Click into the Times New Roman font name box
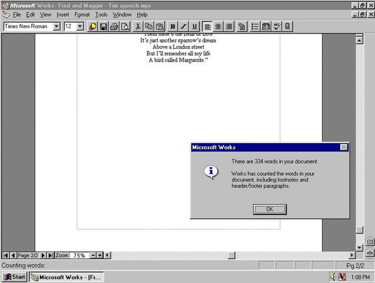Image resolution: width=375 pixels, height=283 pixels. [x=28, y=27]
